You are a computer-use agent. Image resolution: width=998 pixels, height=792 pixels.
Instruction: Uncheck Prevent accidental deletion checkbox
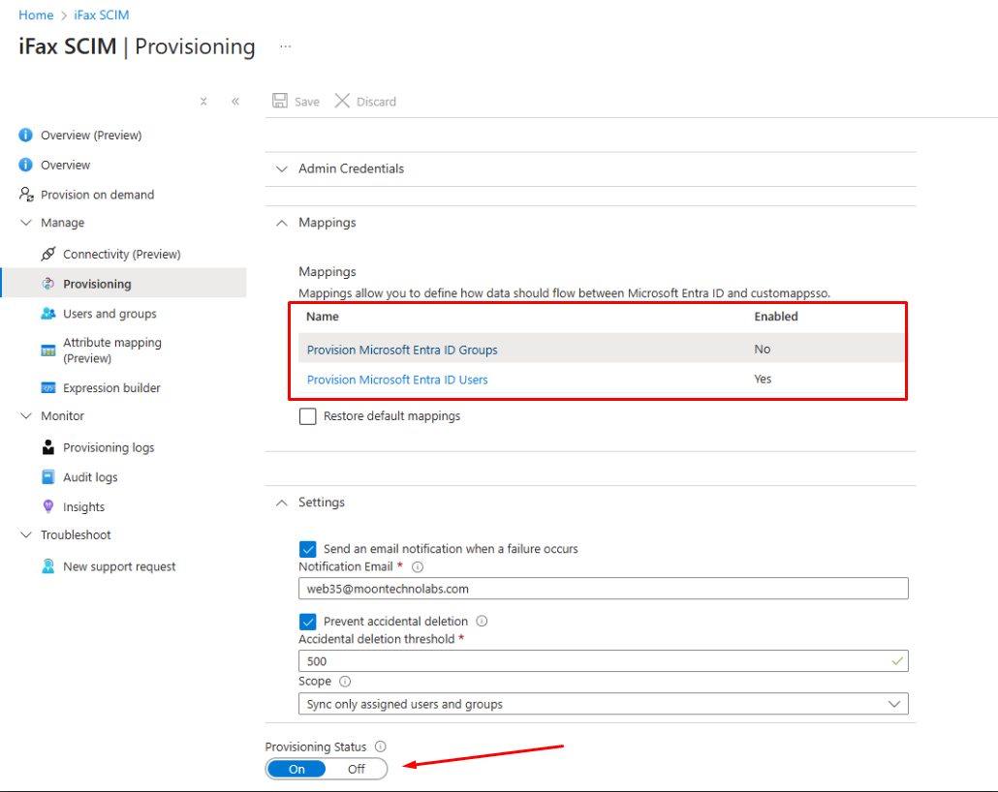coord(308,621)
